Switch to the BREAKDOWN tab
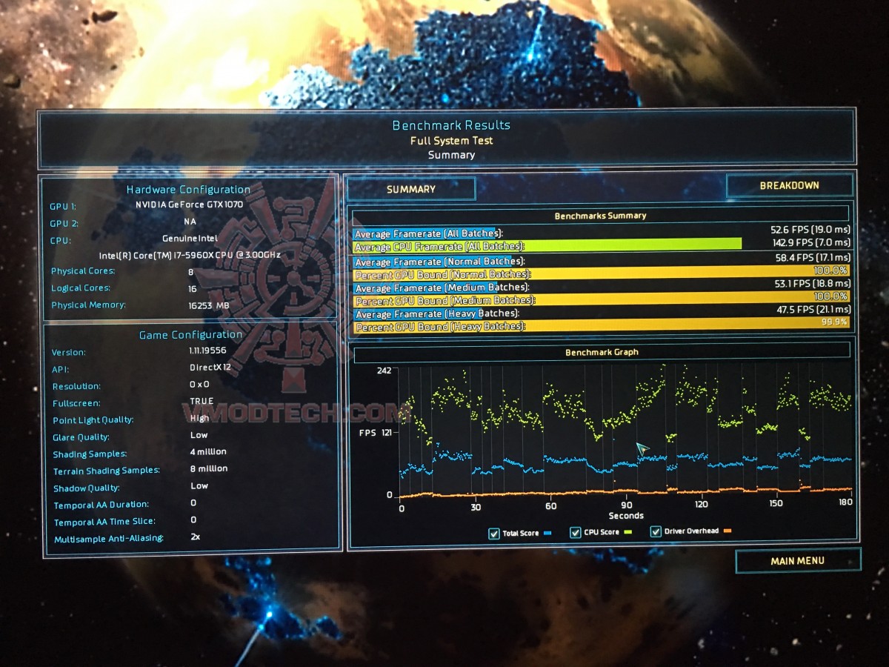Viewport: 889px width, 667px height. (789, 185)
